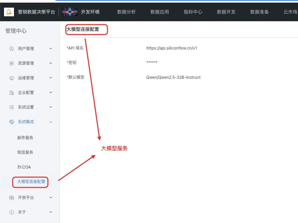Open 邮件服务 submenu item

(x=25, y=138)
